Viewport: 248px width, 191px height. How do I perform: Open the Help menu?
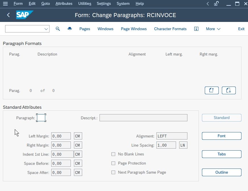(x=140, y=3)
